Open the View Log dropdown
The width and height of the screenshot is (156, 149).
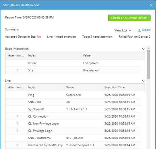click(x=123, y=30)
